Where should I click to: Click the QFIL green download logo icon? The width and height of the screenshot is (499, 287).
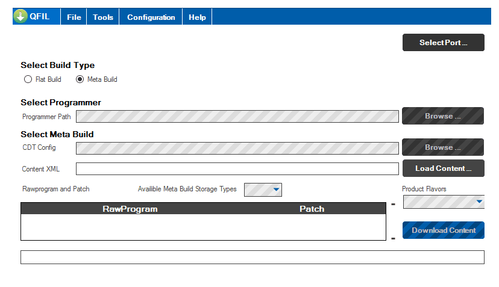pos(20,16)
